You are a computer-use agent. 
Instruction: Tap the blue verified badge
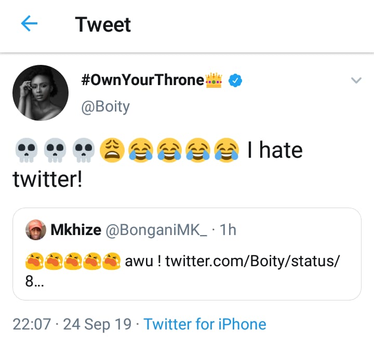(x=235, y=80)
